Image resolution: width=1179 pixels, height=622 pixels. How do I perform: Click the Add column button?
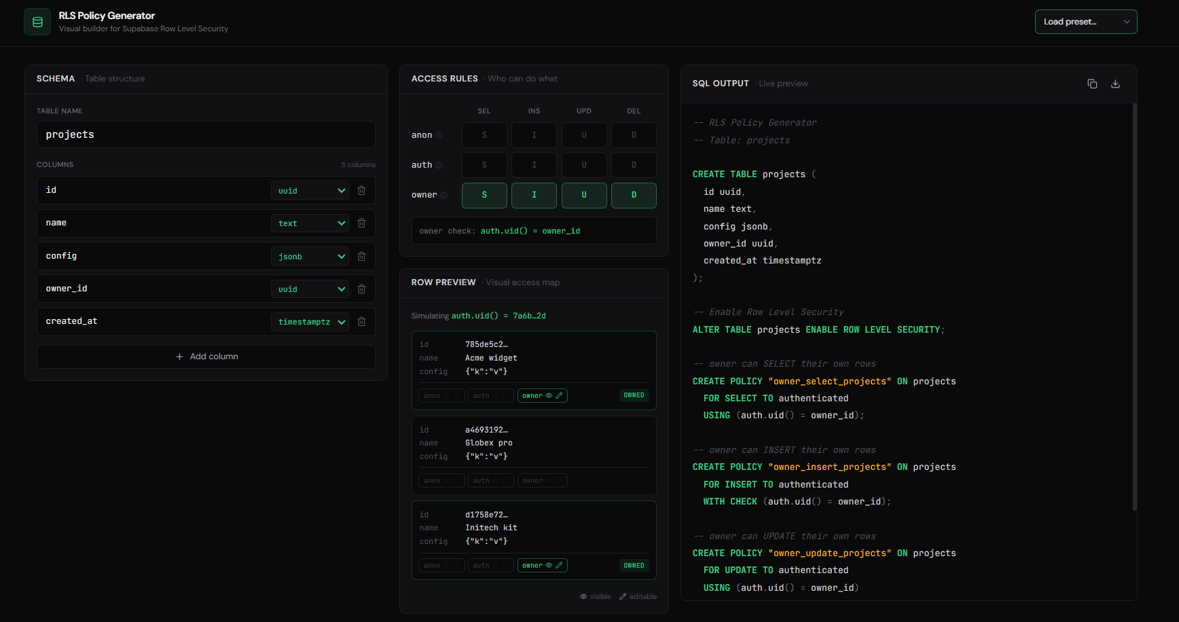click(206, 356)
